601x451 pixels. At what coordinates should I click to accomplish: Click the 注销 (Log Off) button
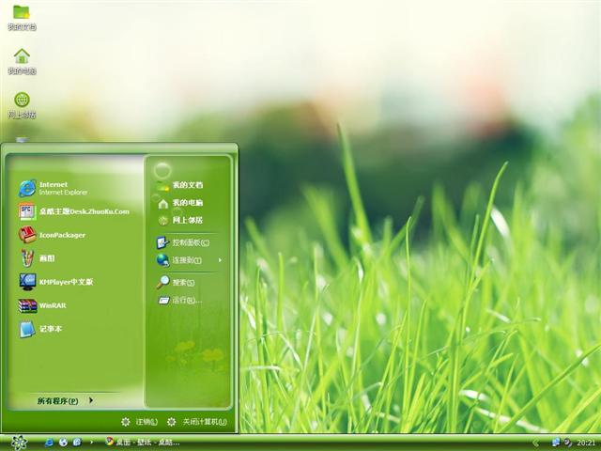tap(140, 422)
